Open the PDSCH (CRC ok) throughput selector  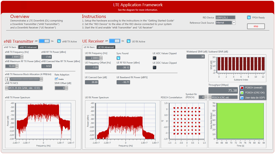point(210,97)
